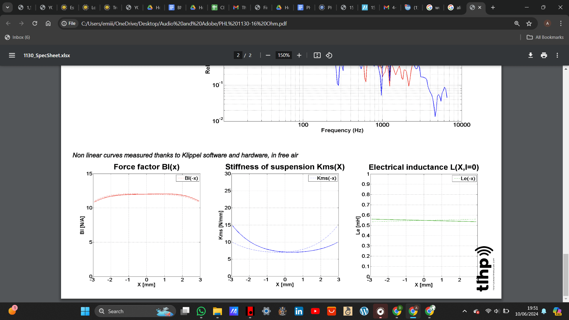Zoom in on the PDF
This screenshot has width=569, height=320.
(x=299, y=55)
